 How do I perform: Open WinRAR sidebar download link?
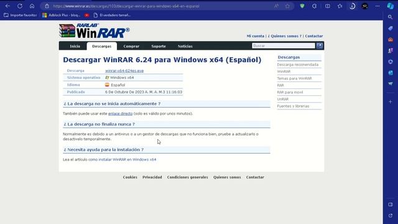(284, 72)
